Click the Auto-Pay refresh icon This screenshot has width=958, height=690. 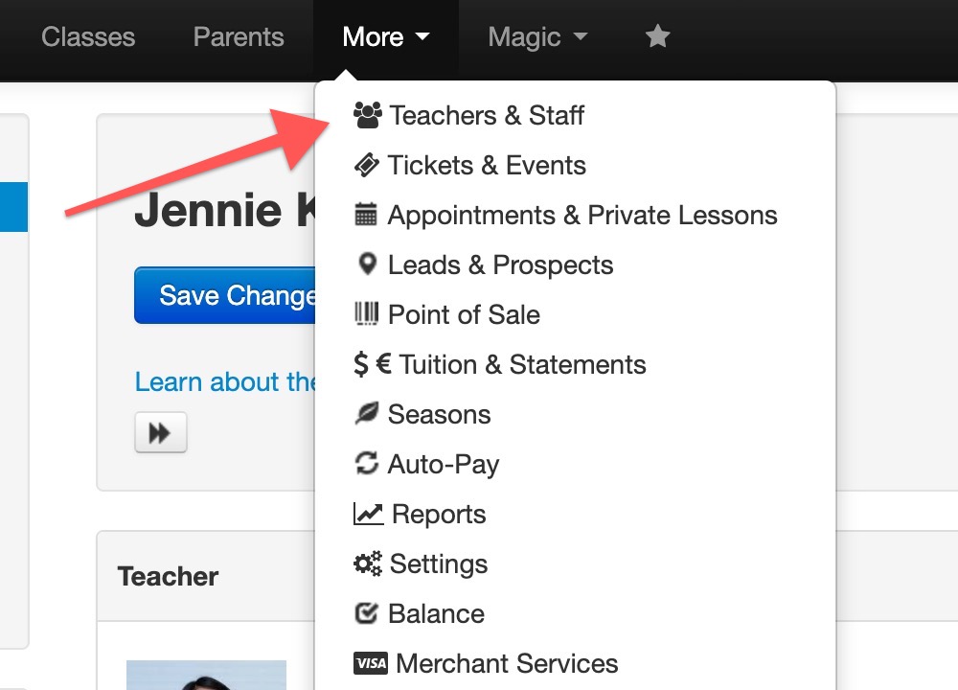367,463
